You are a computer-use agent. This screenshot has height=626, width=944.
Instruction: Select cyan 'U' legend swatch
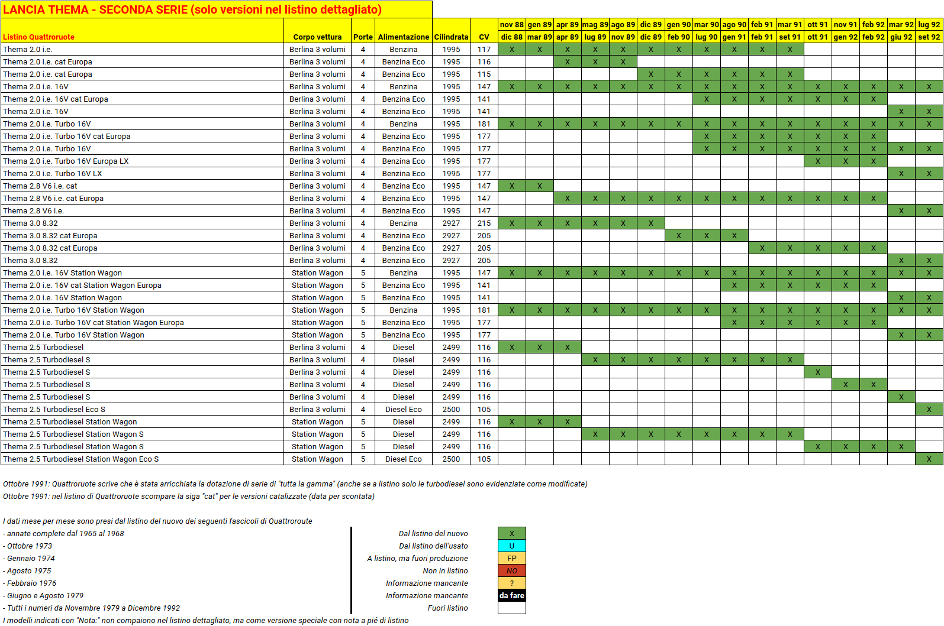(512, 546)
